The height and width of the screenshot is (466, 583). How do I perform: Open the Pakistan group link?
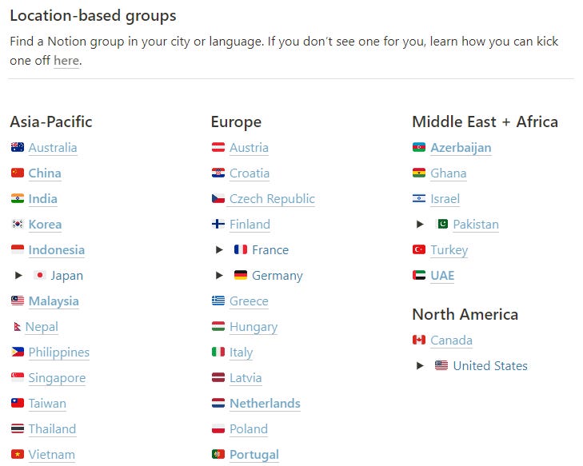tap(476, 225)
